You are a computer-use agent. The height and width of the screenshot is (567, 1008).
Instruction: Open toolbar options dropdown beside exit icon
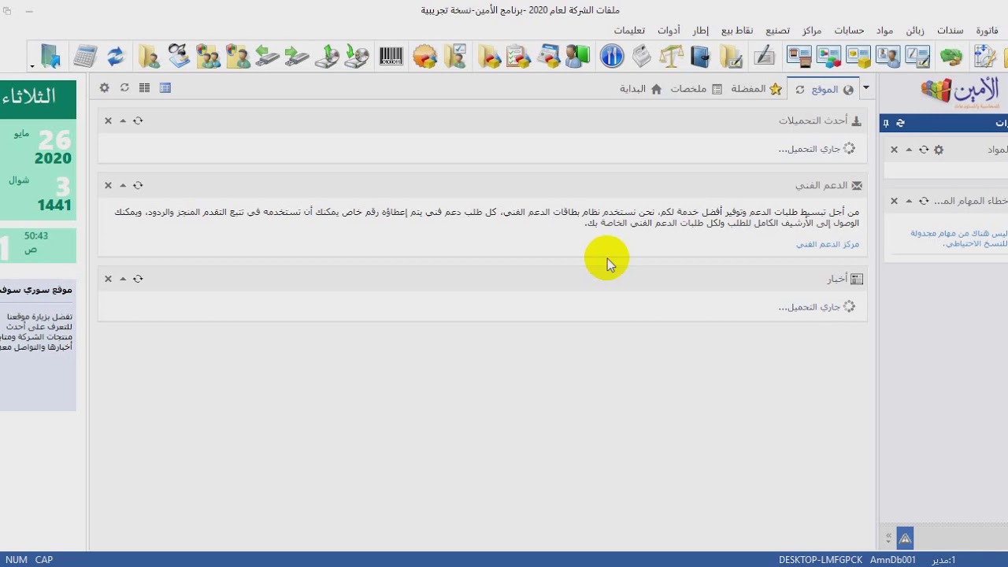[32, 66]
